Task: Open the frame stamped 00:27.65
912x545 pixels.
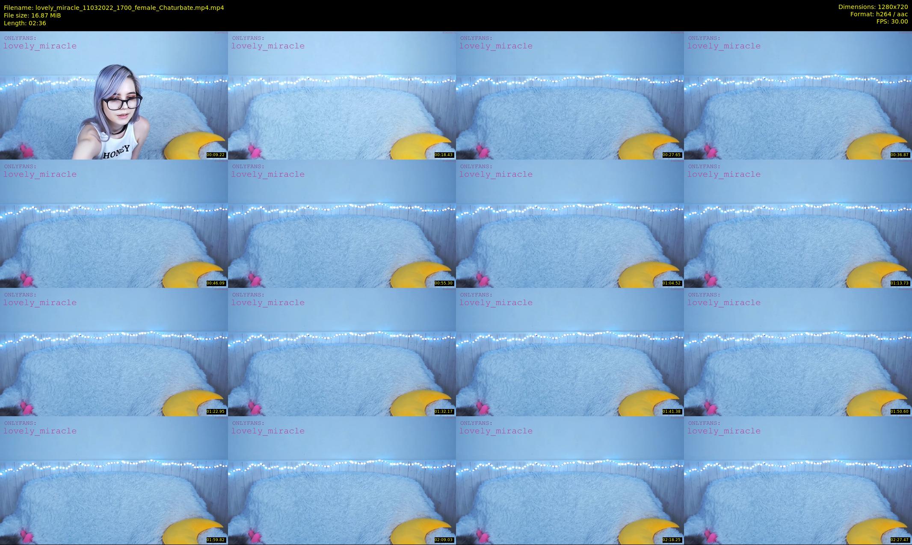Action: (x=570, y=95)
